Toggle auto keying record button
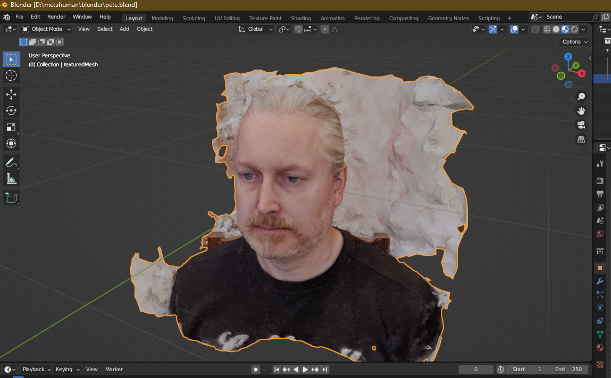Image resolution: width=611 pixels, height=378 pixels. click(256, 370)
